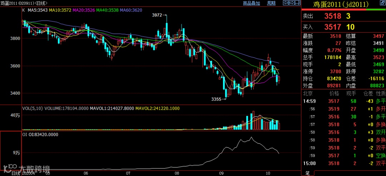This screenshot has width=386, height=176.
Task: Toggle the side panel layout icon
Action: click(x=298, y=3)
